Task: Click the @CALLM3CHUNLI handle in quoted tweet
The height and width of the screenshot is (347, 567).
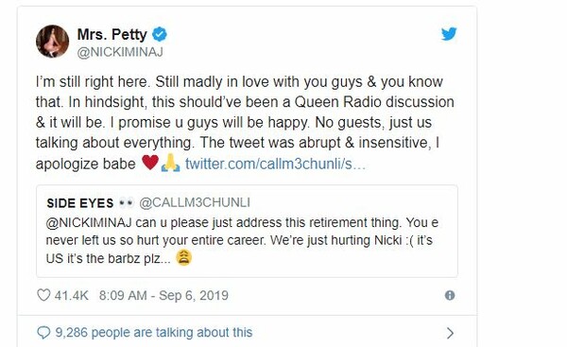Action: coord(195,202)
